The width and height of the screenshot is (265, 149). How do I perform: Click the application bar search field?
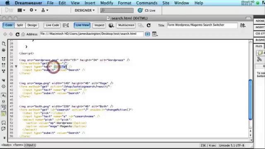coord(117,10)
